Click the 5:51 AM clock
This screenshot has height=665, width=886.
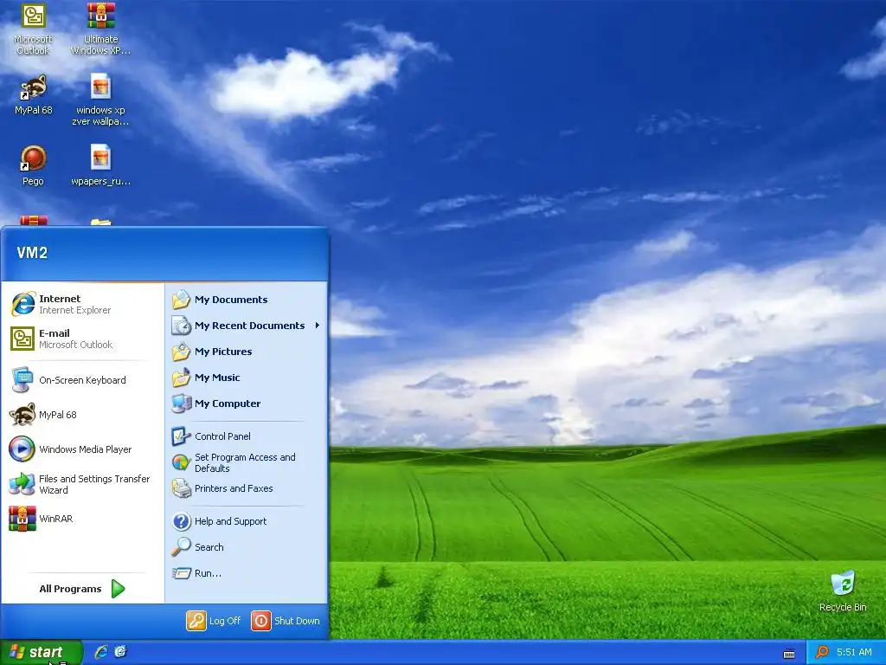[854, 652]
